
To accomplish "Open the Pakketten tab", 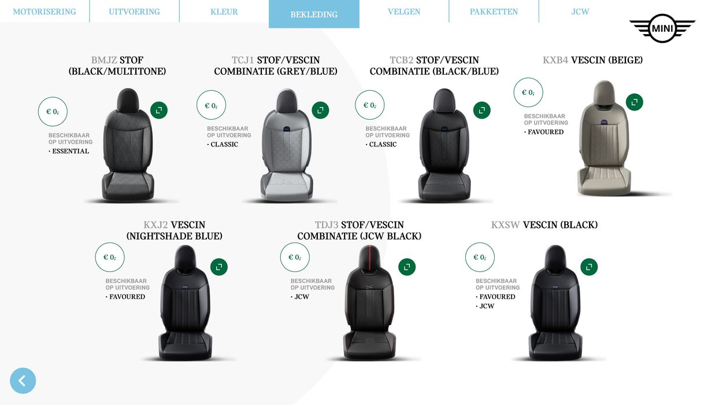I will pyautogui.click(x=494, y=12).
